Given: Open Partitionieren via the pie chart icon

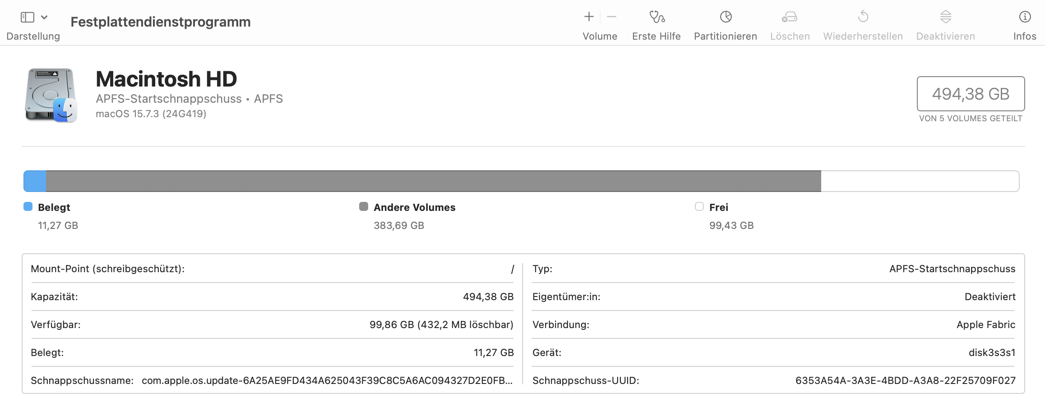Looking at the screenshot, I should (x=726, y=17).
